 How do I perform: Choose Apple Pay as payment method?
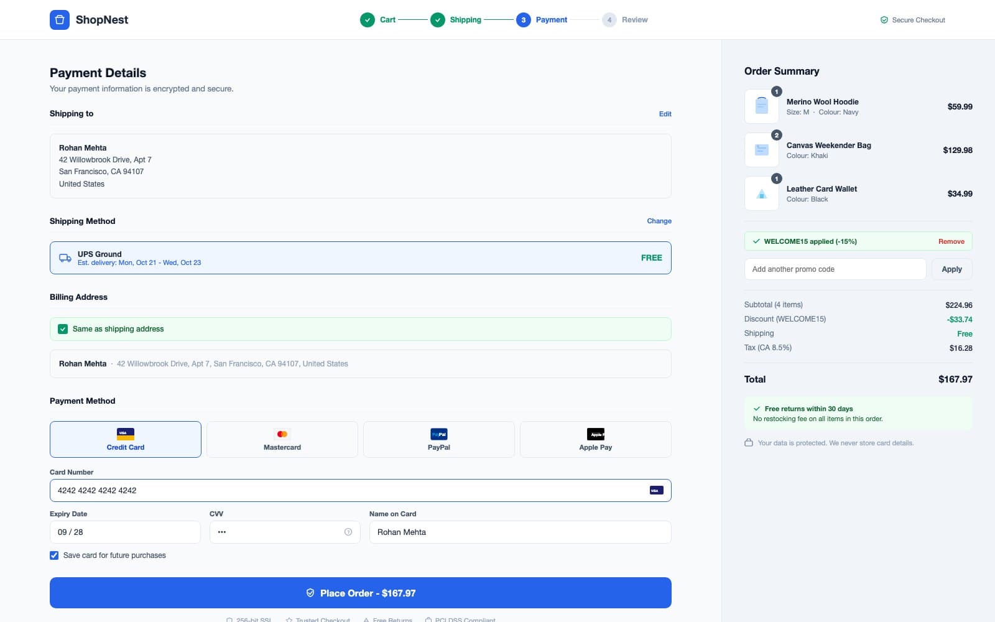tap(596, 439)
